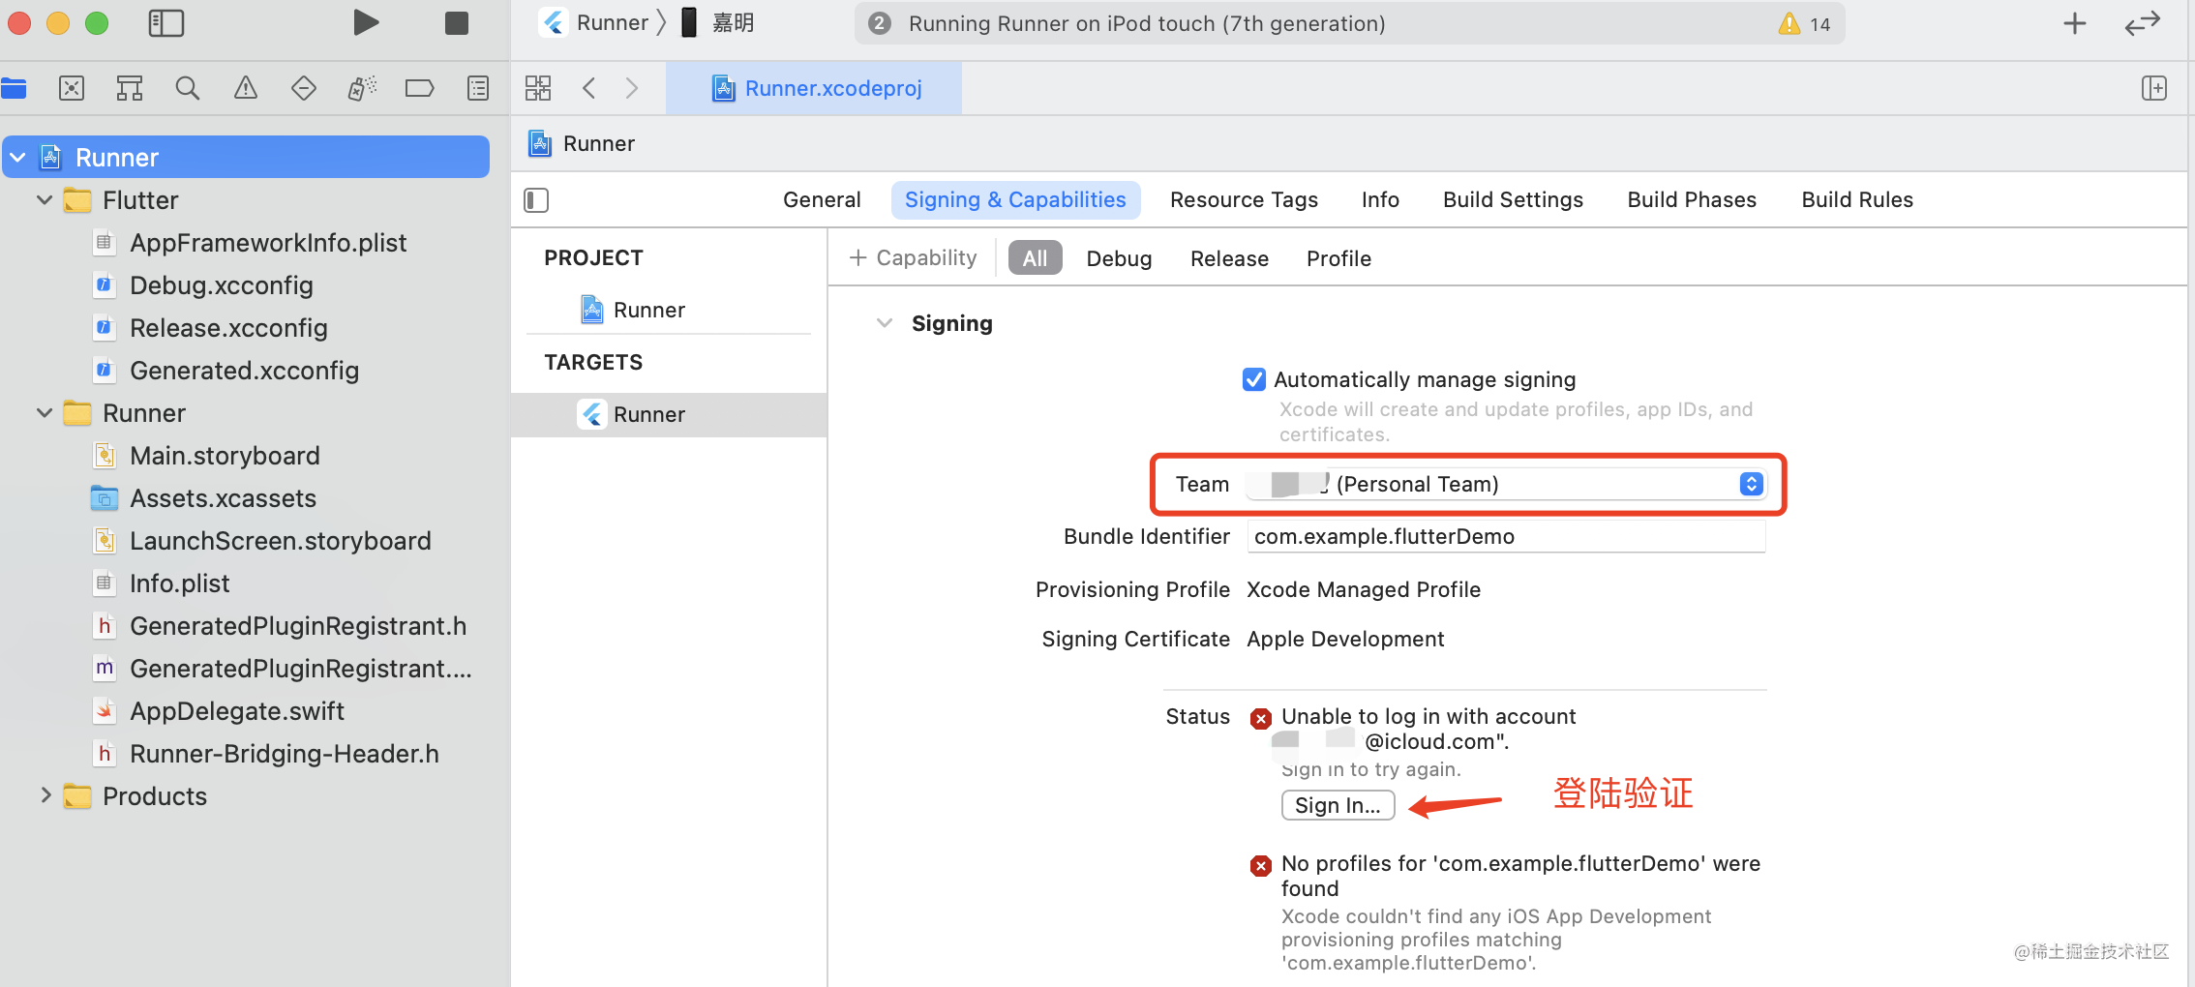
Task: Open the Project navigator folder icon
Action: [x=15, y=88]
